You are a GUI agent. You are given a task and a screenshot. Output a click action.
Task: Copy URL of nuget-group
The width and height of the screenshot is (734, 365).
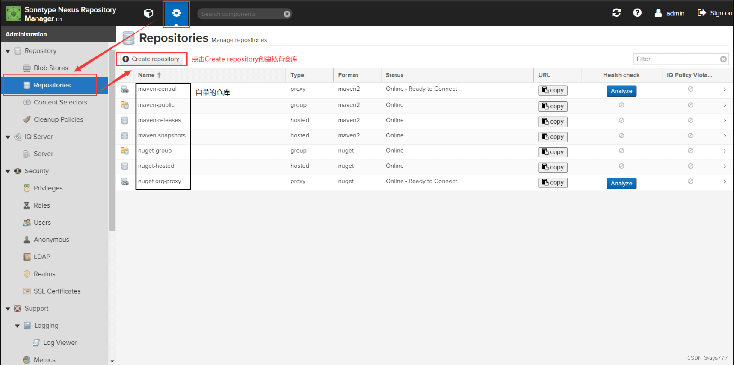(553, 152)
